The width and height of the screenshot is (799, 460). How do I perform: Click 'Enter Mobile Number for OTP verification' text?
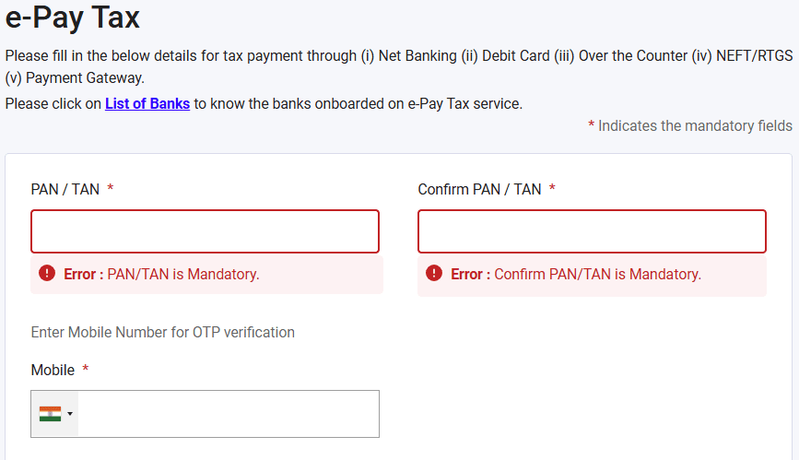tap(162, 332)
